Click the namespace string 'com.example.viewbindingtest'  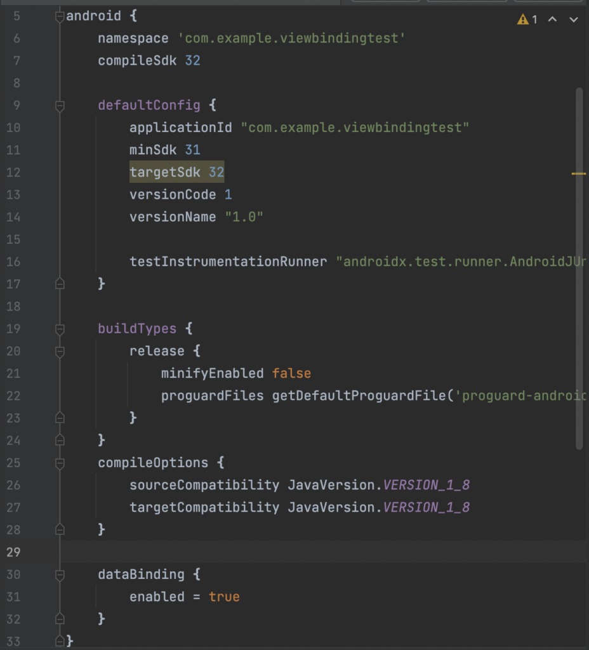click(291, 39)
